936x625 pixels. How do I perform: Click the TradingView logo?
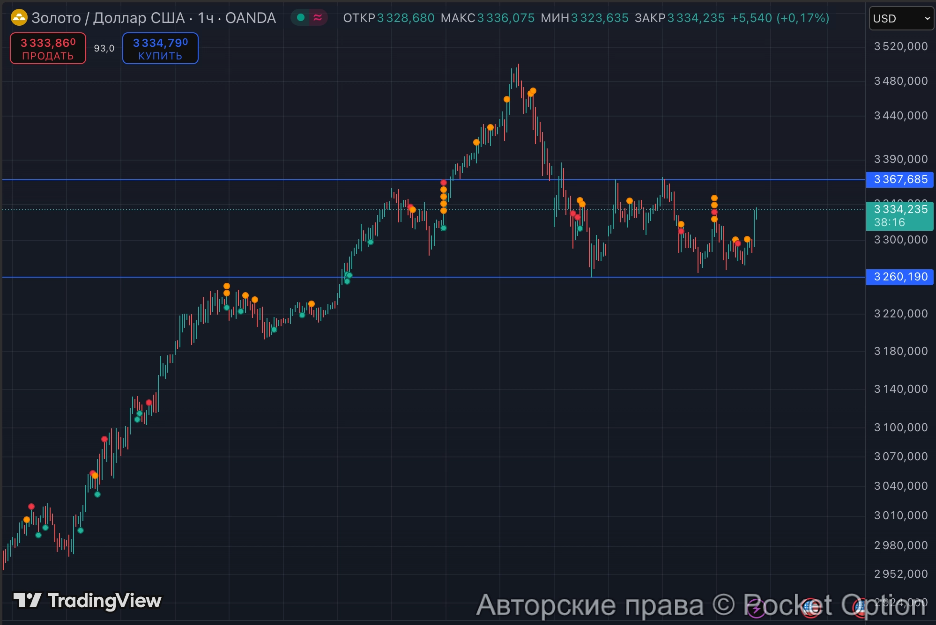coord(87,601)
